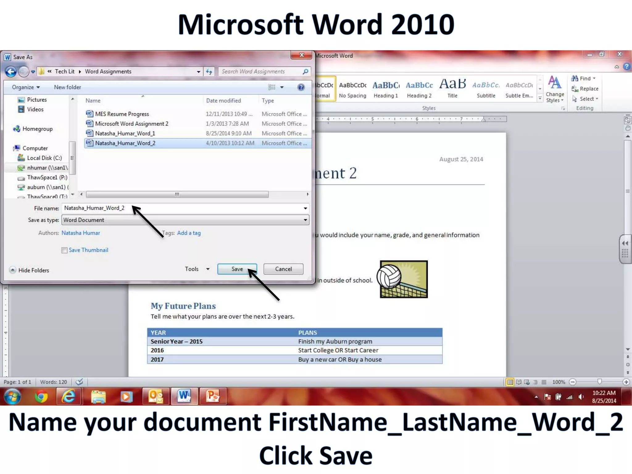Click the Page 1 of 1 indicator
Image resolution: width=632 pixels, height=474 pixels.
point(17,382)
